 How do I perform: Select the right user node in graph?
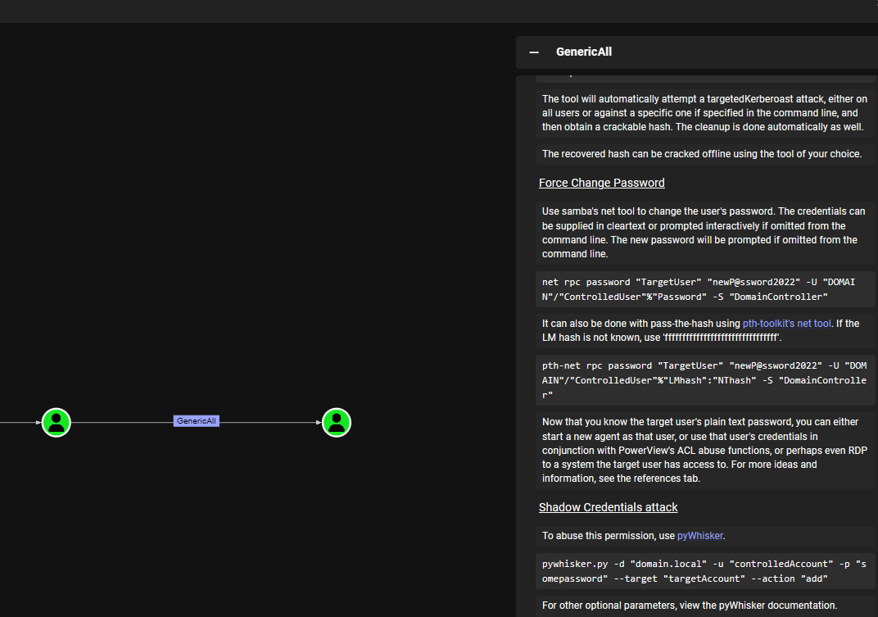pyautogui.click(x=337, y=423)
